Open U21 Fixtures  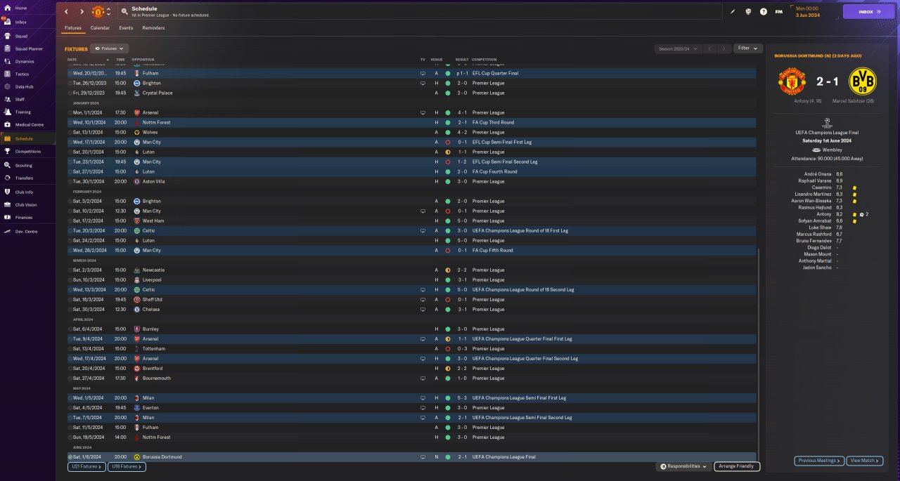(x=85, y=466)
